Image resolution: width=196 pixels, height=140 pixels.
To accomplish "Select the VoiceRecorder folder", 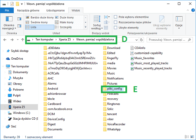I will 114,124.
